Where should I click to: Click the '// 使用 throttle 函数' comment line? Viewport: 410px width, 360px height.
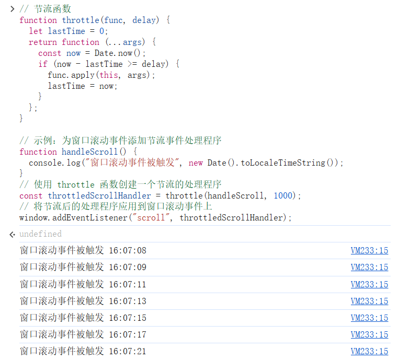click(x=120, y=184)
